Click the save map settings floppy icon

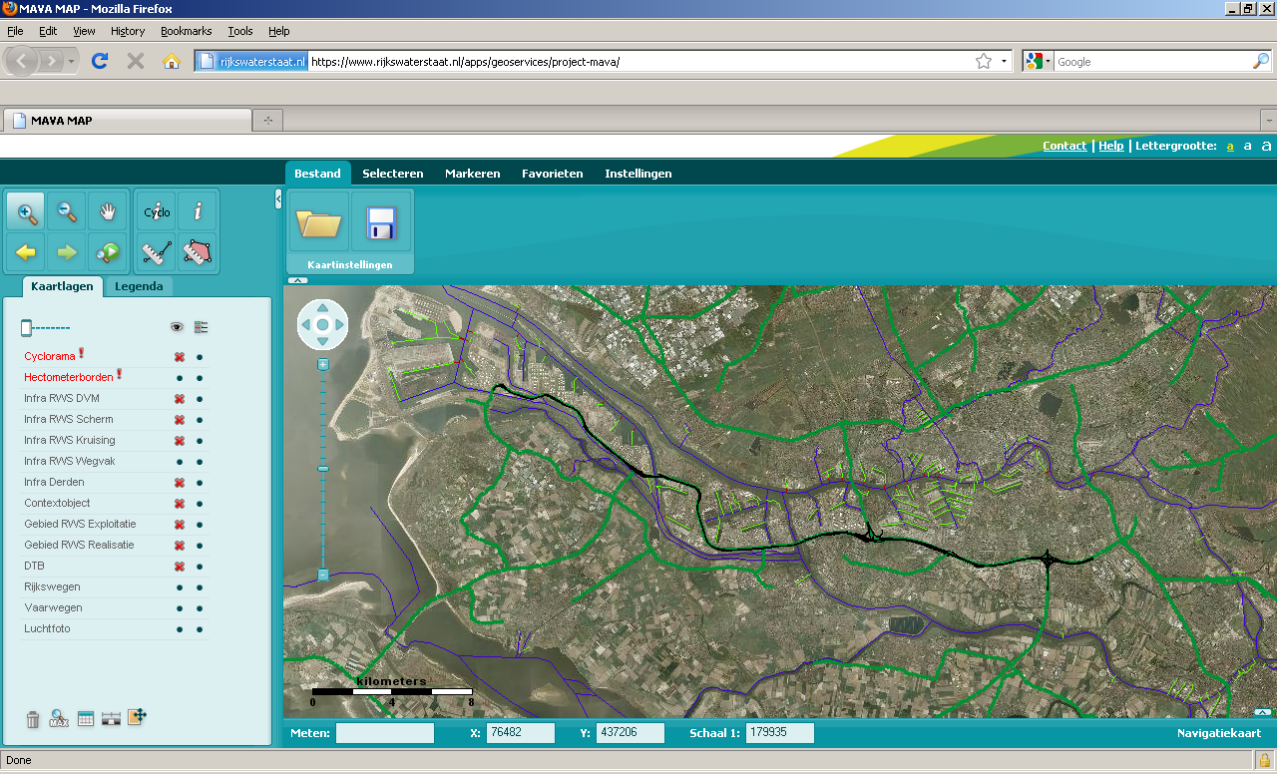click(381, 223)
